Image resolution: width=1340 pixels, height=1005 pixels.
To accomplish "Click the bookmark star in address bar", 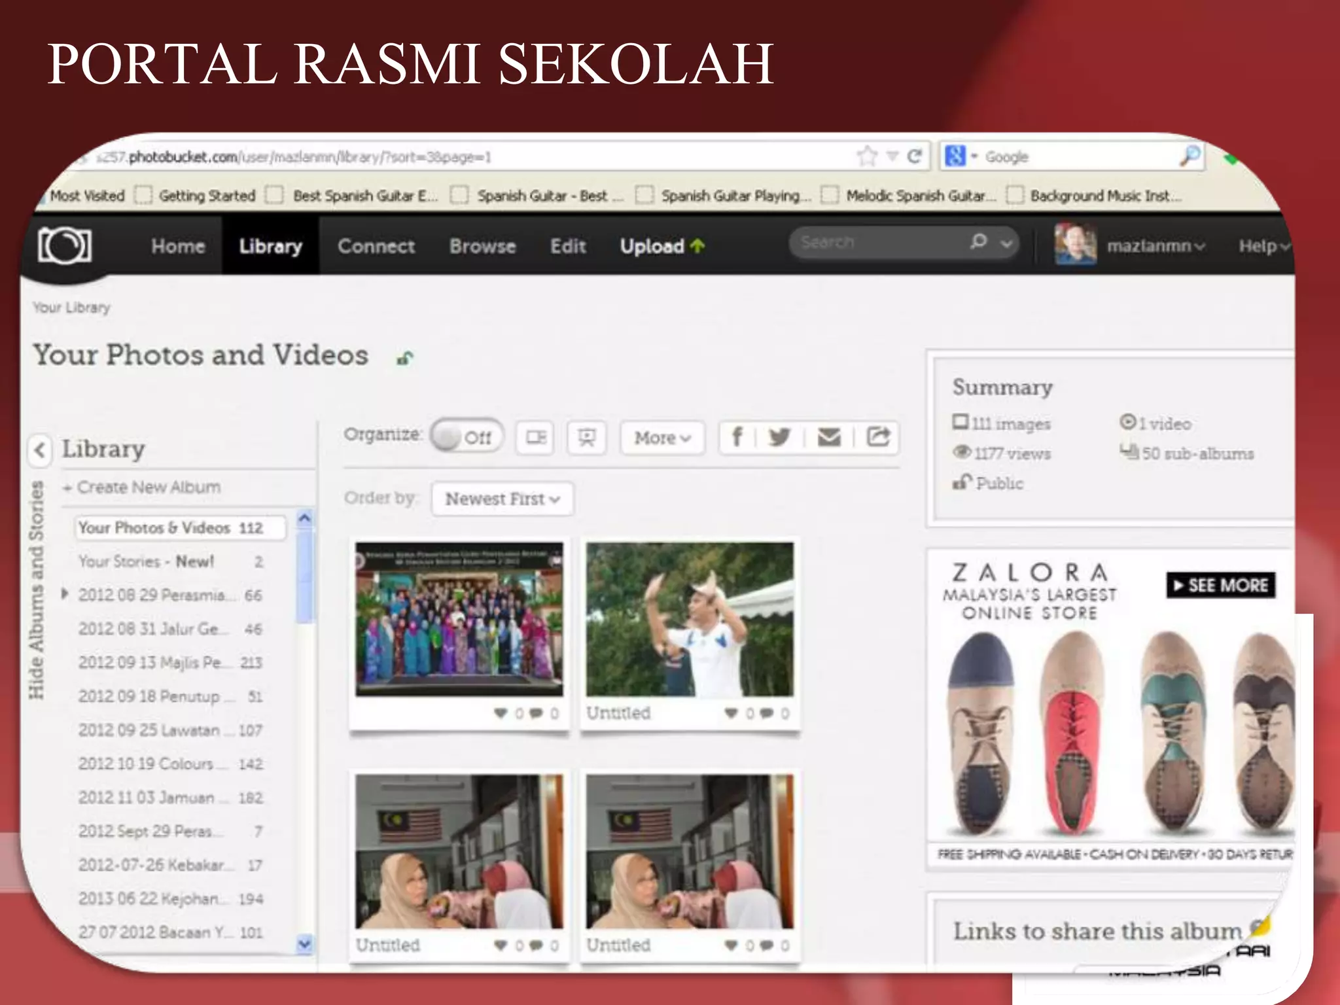I will tap(867, 156).
